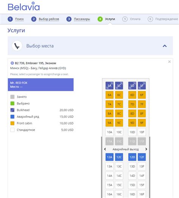Open the Belavia logo homepage
179x198 pixels.
pyautogui.click(x=24, y=6)
